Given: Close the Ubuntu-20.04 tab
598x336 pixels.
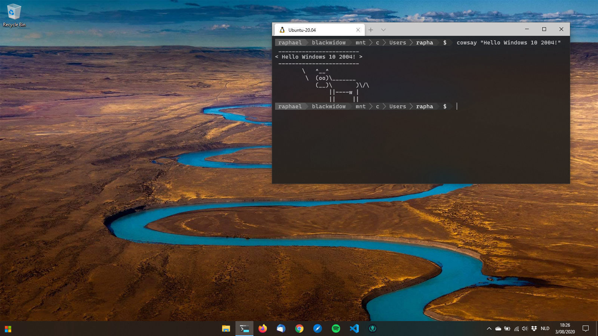Looking at the screenshot, I should click(x=358, y=30).
